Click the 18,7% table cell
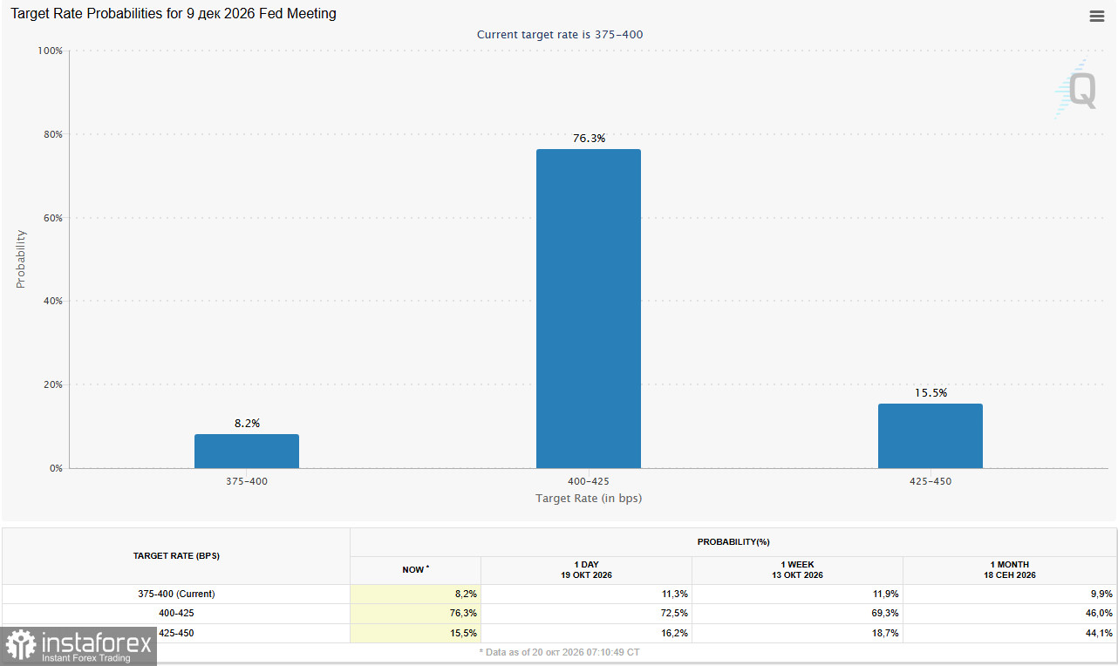The image size is (1118, 666). (x=798, y=633)
